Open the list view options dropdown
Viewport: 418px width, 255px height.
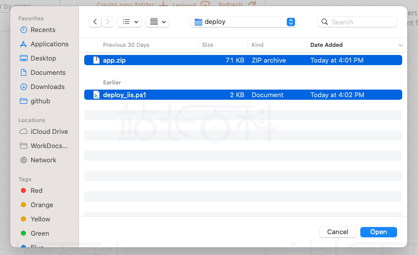tap(129, 22)
